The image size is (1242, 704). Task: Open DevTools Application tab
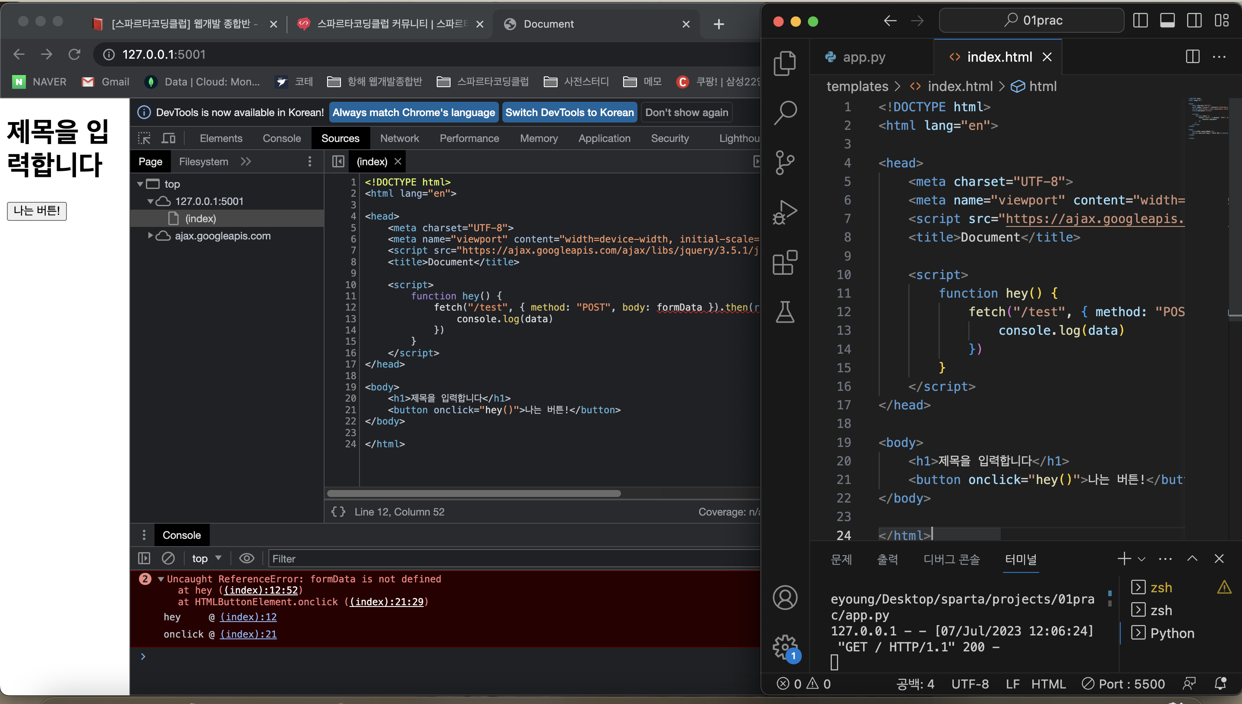pyautogui.click(x=604, y=138)
